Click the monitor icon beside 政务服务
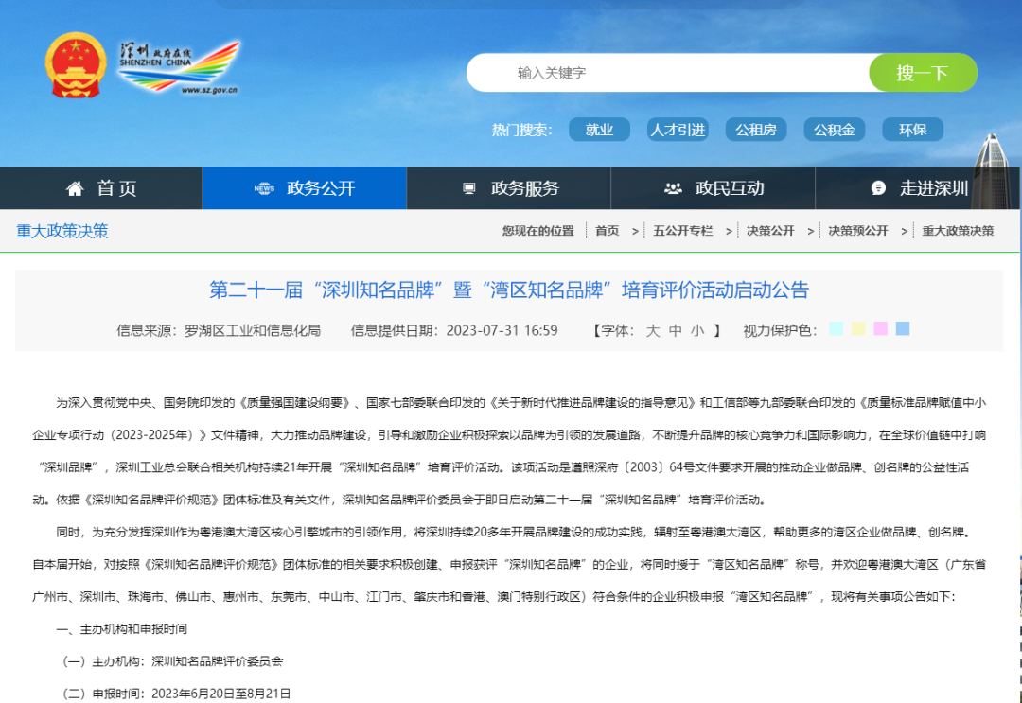This screenshot has height=703, width=1022. (468, 188)
